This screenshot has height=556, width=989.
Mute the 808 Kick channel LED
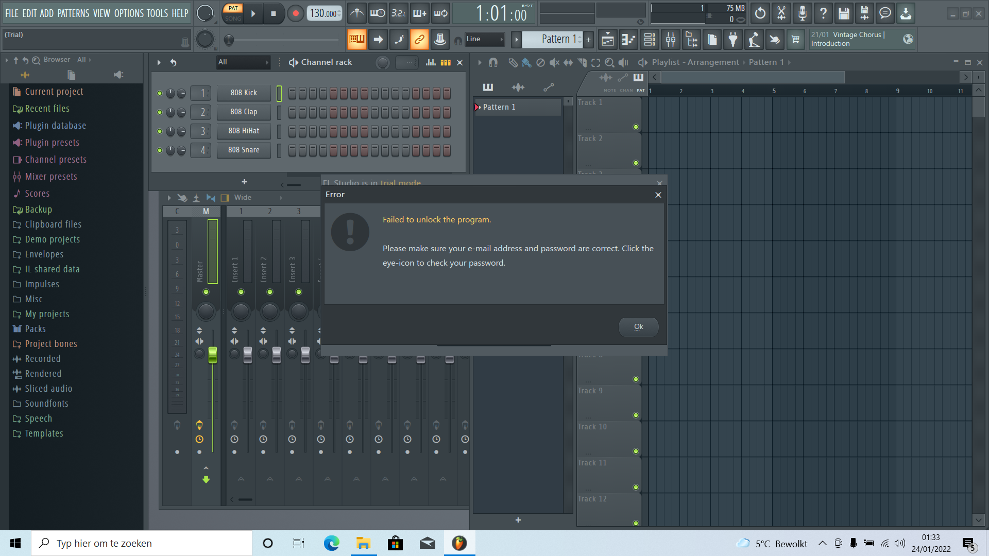coord(160,93)
